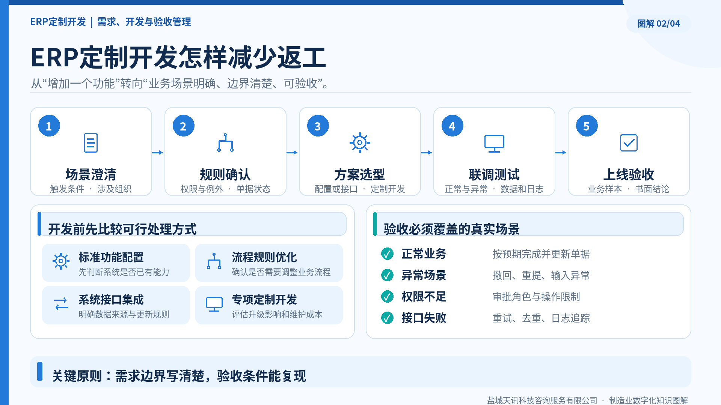Click the arrow between 场景澄清 and 规则确认
This screenshot has width=721, height=405.
click(x=158, y=152)
